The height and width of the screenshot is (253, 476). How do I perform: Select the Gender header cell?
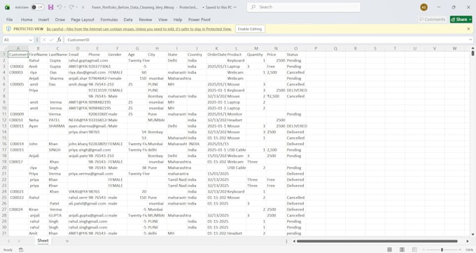[x=117, y=55]
